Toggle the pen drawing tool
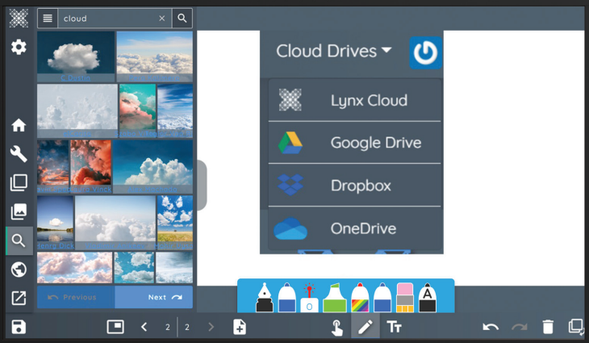The height and width of the screenshot is (343, 589). [365, 327]
